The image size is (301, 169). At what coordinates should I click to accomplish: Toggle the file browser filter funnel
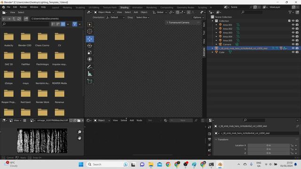(75, 24)
